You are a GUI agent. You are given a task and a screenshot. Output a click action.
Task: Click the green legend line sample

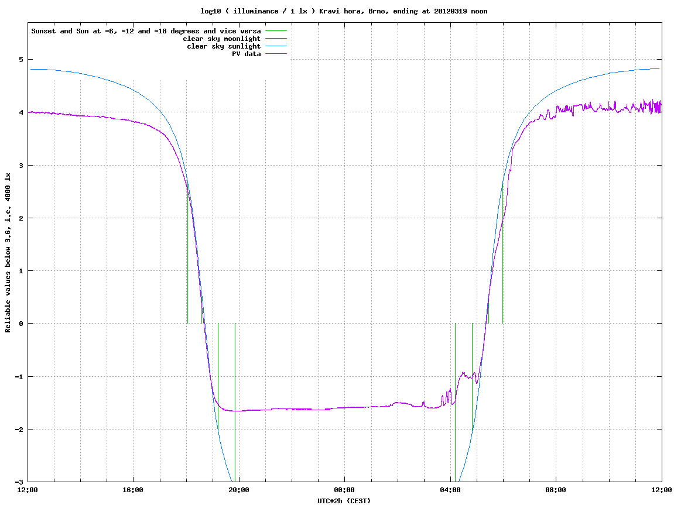[276, 31]
